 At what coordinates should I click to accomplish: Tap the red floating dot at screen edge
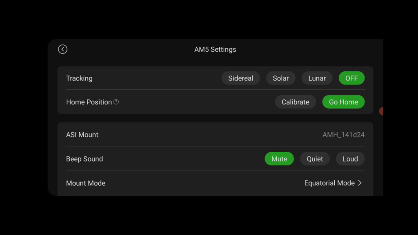pyautogui.click(x=381, y=111)
